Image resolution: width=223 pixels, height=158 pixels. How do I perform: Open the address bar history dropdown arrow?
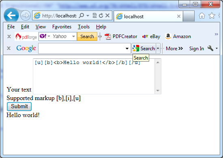[x=88, y=15]
